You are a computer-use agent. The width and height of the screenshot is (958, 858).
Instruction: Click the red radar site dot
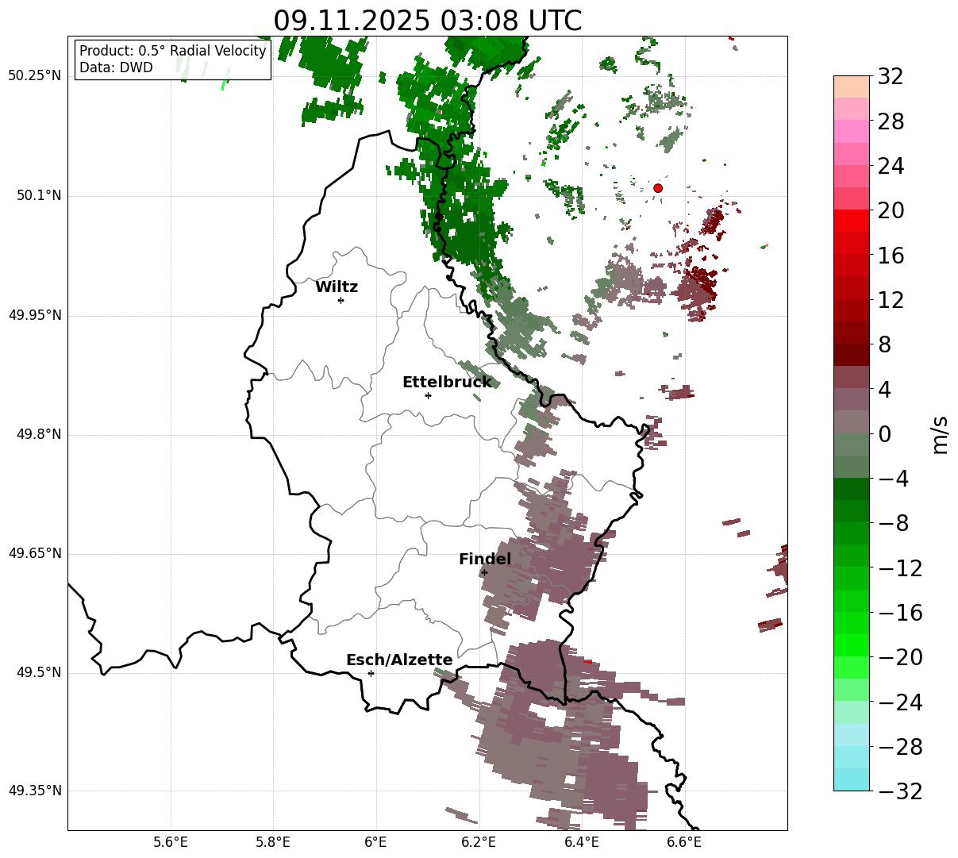coord(658,188)
